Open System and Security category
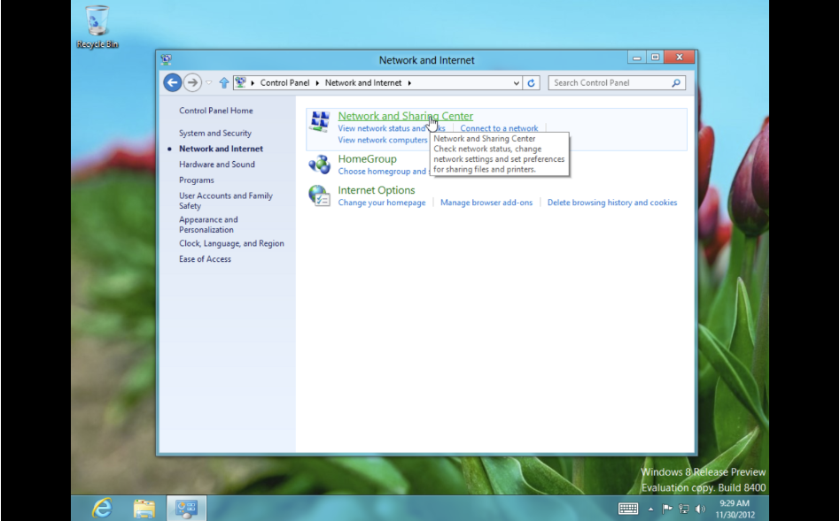The image size is (840, 521). point(214,134)
